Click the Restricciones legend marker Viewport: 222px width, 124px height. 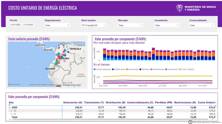pyautogui.click(x=151, y=69)
